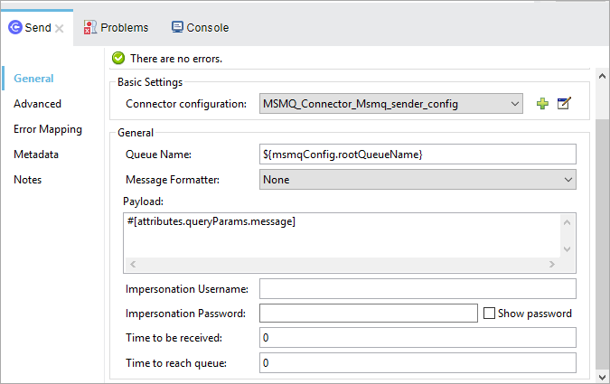Switch to the Problems tab
Screen dimensions: 610x384
tap(116, 27)
